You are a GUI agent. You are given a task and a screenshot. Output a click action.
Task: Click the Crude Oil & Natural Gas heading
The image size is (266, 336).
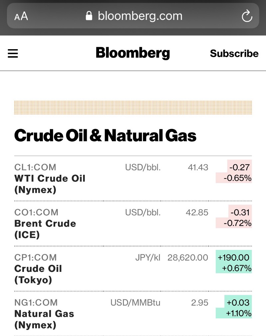(x=105, y=136)
